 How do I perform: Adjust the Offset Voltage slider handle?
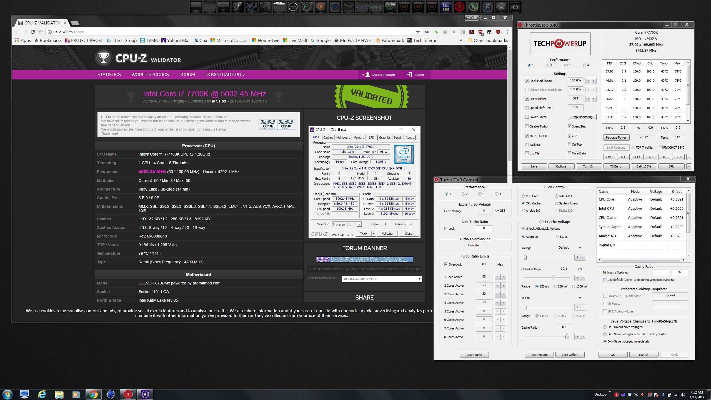coord(554,277)
